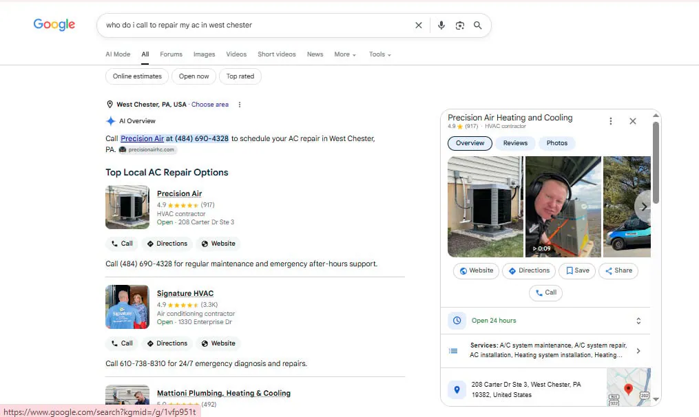Open the Precision Air link in AI Overview
The width and height of the screenshot is (699, 417).
pyautogui.click(x=142, y=138)
